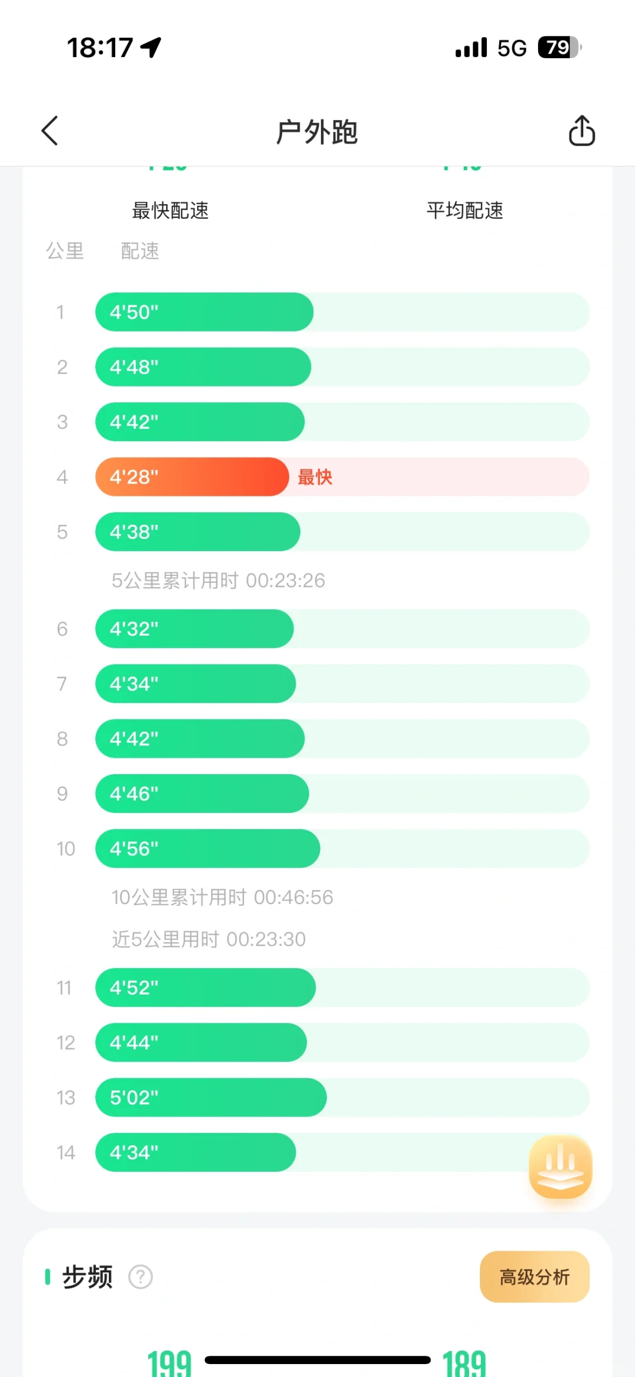Open the share icon
The width and height of the screenshot is (635, 1377).
tap(581, 131)
